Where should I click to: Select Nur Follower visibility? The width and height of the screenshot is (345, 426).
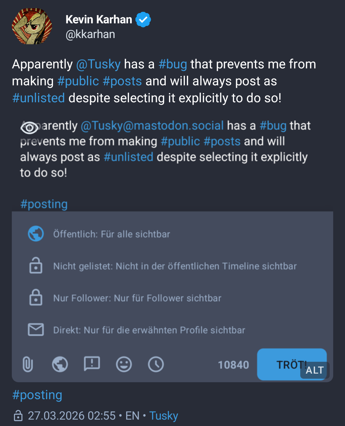[x=137, y=298]
